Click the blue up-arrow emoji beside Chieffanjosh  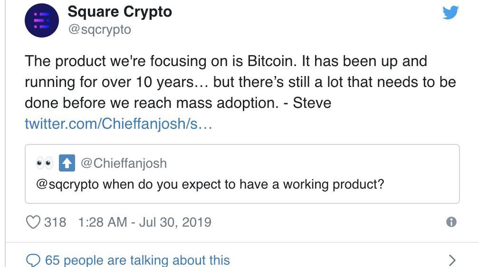[x=67, y=163]
